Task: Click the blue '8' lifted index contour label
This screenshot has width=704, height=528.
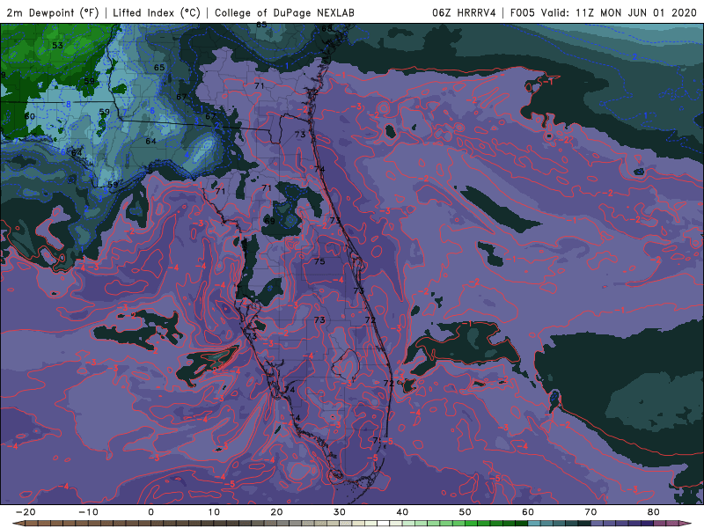Action: [x=69, y=105]
